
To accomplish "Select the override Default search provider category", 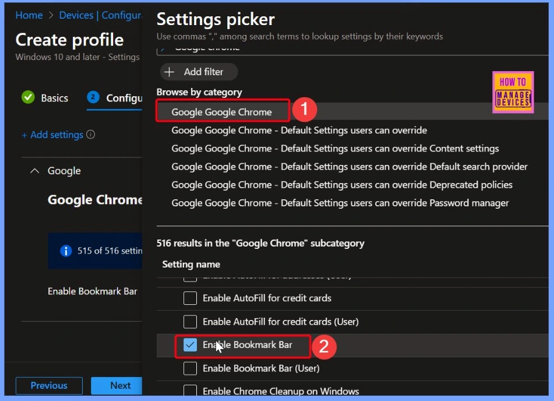I will 350,167.
